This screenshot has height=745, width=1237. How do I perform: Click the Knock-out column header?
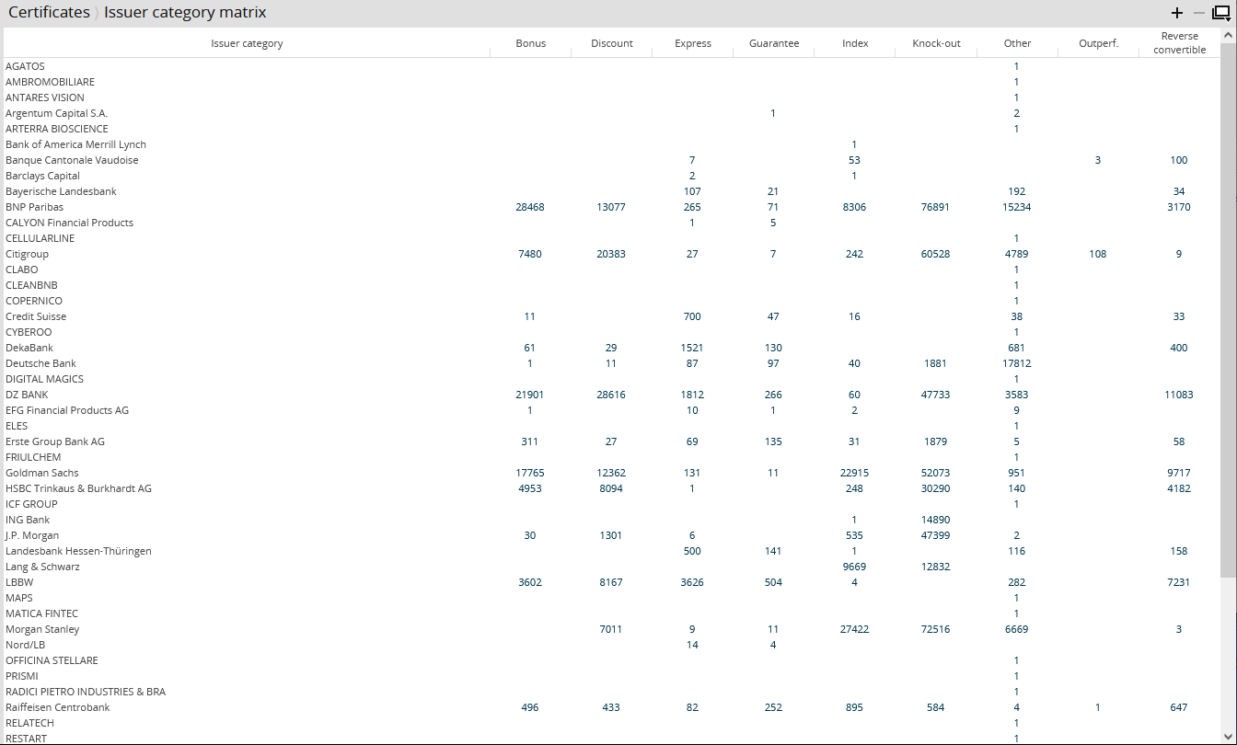click(935, 43)
